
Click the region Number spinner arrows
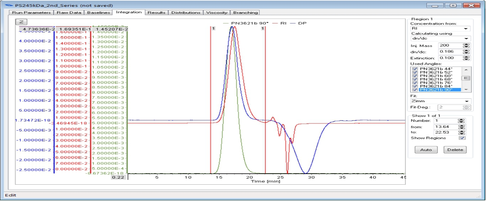461,121
